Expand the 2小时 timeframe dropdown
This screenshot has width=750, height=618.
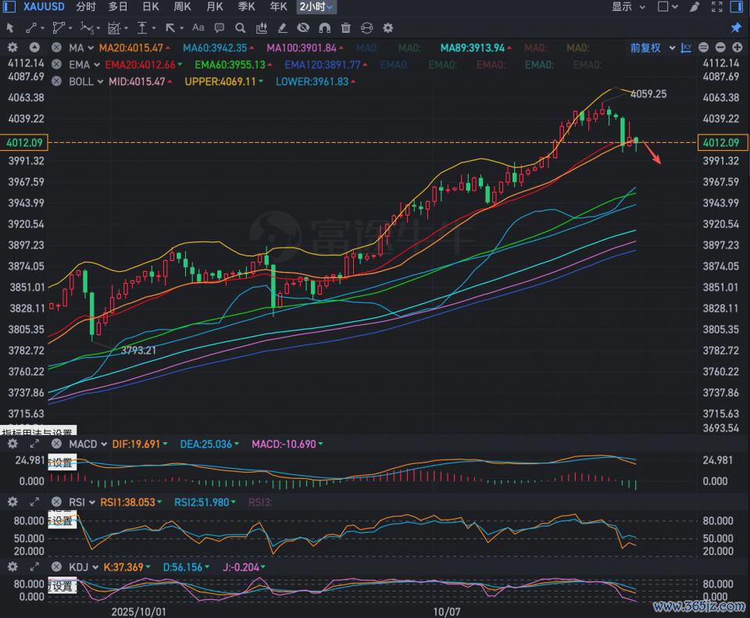coord(317,7)
